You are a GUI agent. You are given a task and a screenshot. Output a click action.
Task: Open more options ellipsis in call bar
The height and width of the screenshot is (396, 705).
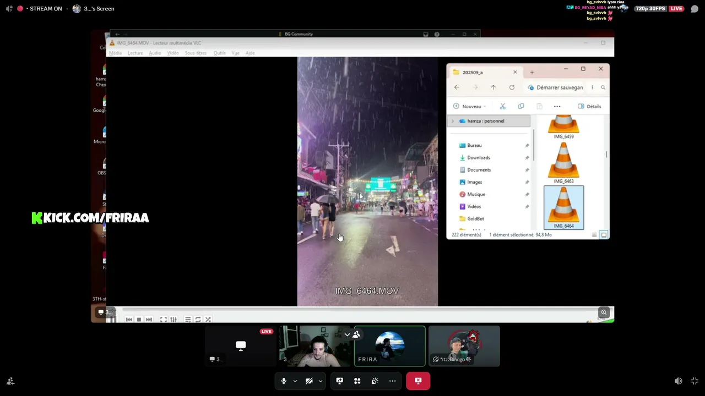(x=392, y=381)
